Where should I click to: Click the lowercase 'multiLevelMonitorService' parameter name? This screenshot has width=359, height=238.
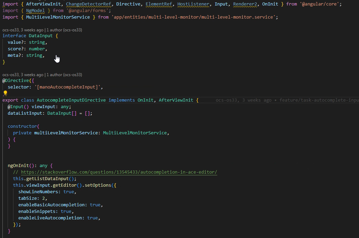(x=66, y=133)
